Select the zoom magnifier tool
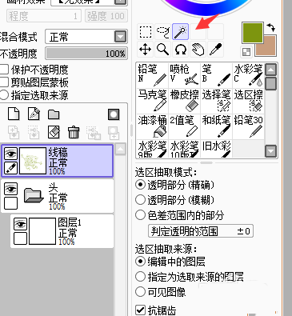 pyautogui.click(x=163, y=50)
